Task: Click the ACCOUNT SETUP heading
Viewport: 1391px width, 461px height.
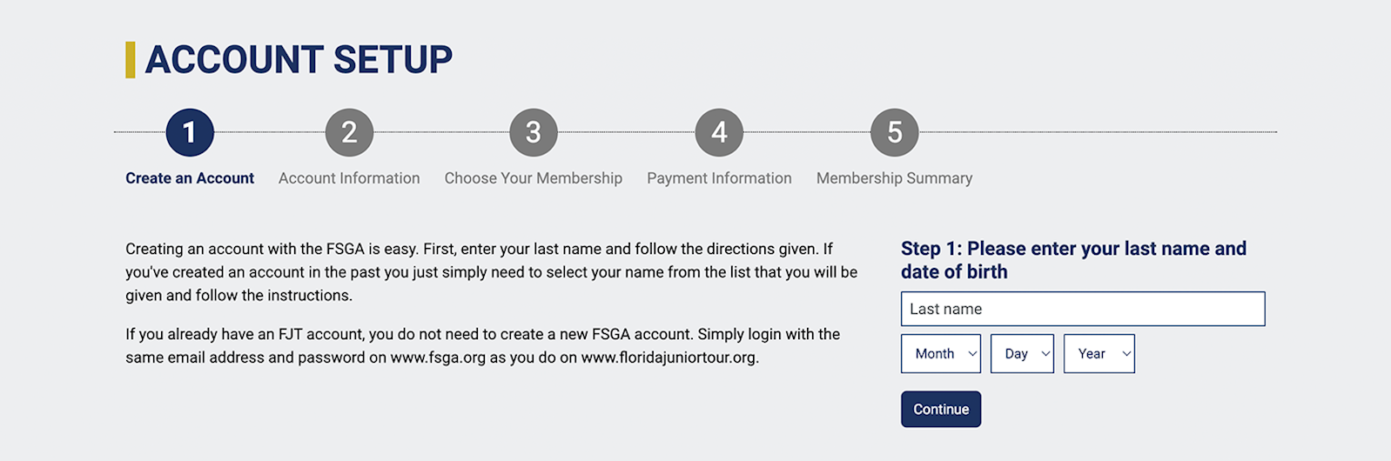Action: pos(299,60)
